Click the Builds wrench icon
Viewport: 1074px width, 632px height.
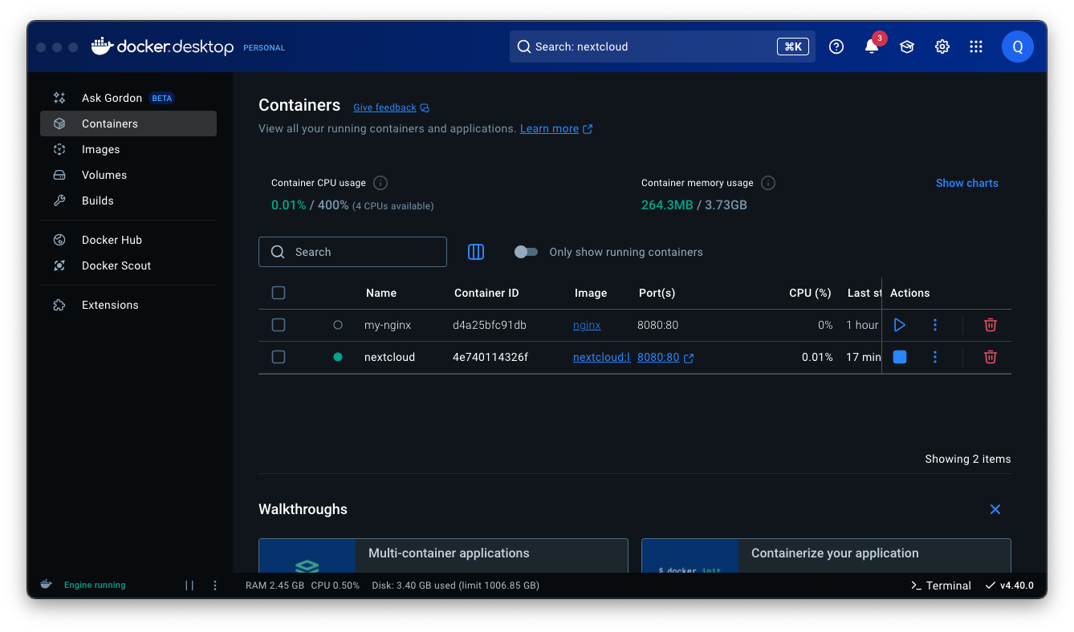pyautogui.click(x=59, y=201)
